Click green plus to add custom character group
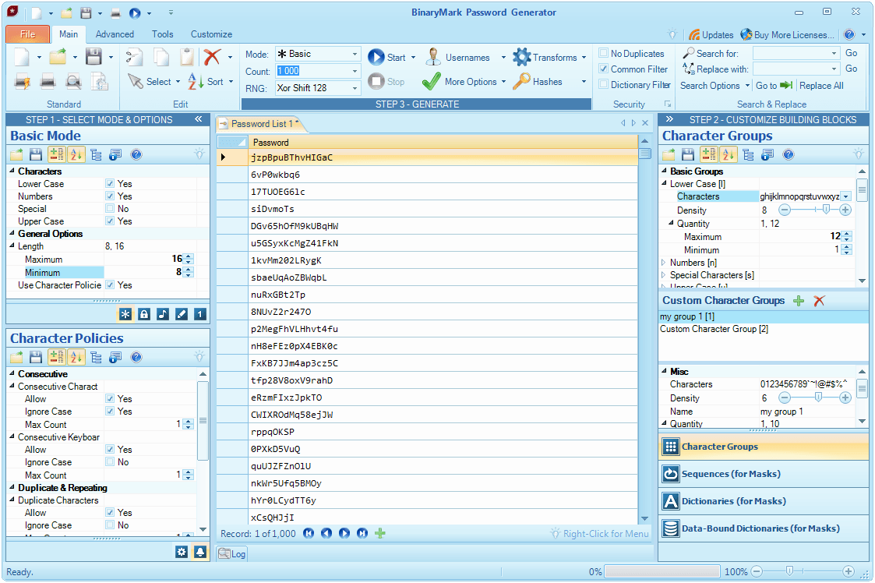 799,300
